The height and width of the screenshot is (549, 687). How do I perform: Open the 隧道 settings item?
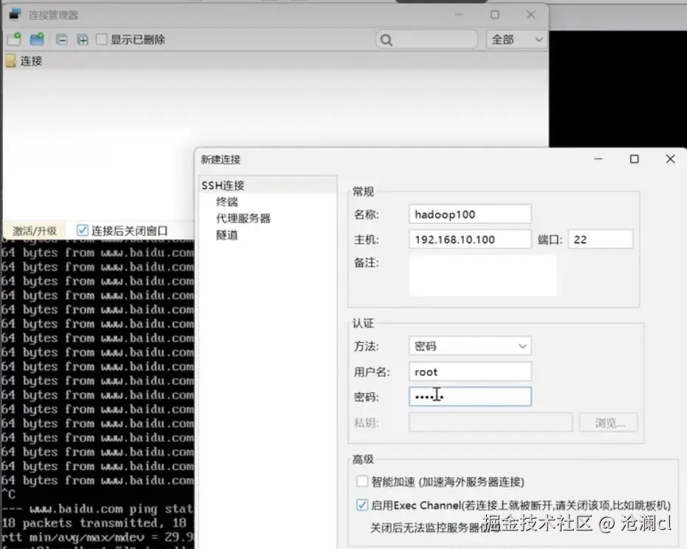(227, 235)
